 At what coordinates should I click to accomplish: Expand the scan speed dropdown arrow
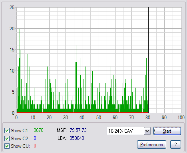click(x=147, y=131)
